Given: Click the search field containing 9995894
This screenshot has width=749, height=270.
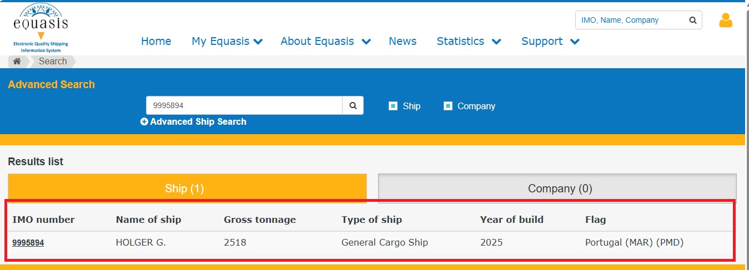Looking at the screenshot, I should [244, 105].
